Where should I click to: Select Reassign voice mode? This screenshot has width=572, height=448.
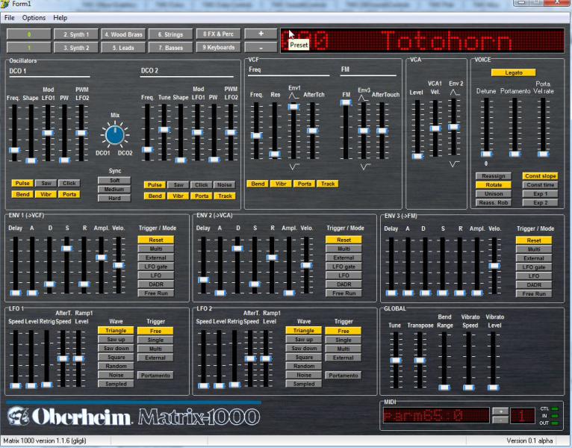pos(494,176)
